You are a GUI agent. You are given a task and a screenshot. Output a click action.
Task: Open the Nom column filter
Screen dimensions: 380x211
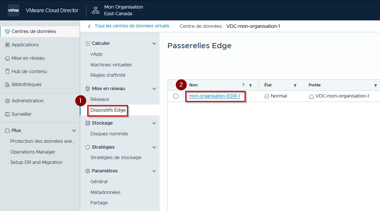(x=250, y=85)
